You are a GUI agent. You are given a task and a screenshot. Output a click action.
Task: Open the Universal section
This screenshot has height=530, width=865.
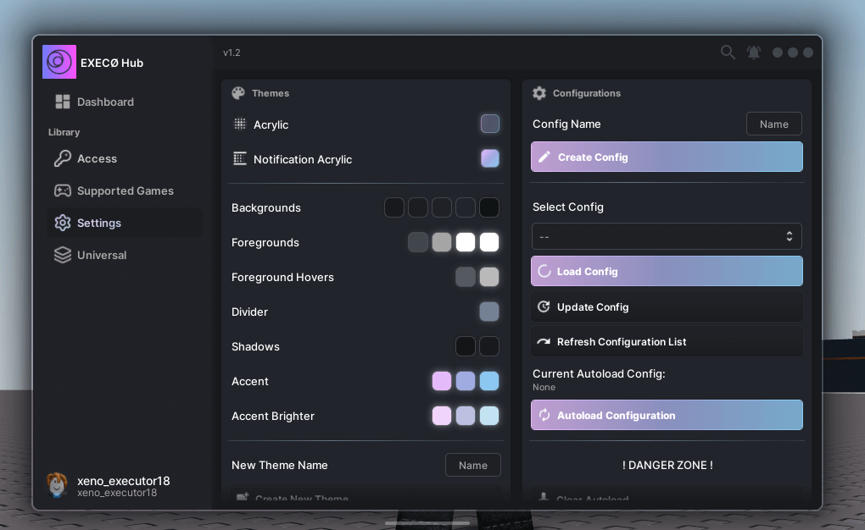[x=125, y=255]
